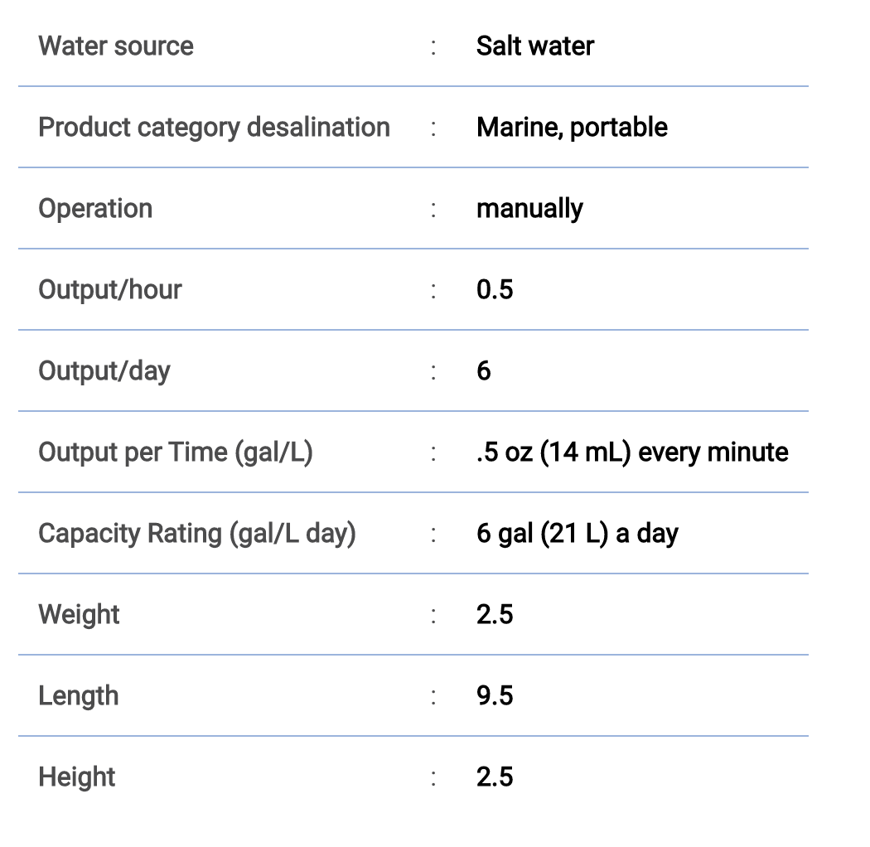The height and width of the screenshot is (847, 870).
Task: Select the Length value 9.5
Action: (495, 696)
